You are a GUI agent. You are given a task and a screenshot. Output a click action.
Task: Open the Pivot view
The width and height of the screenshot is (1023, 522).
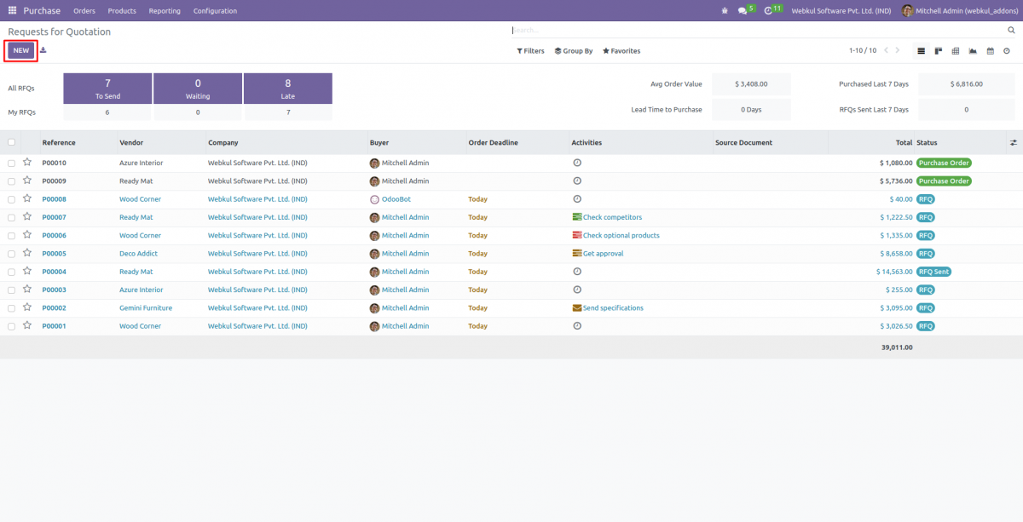(x=956, y=50)
